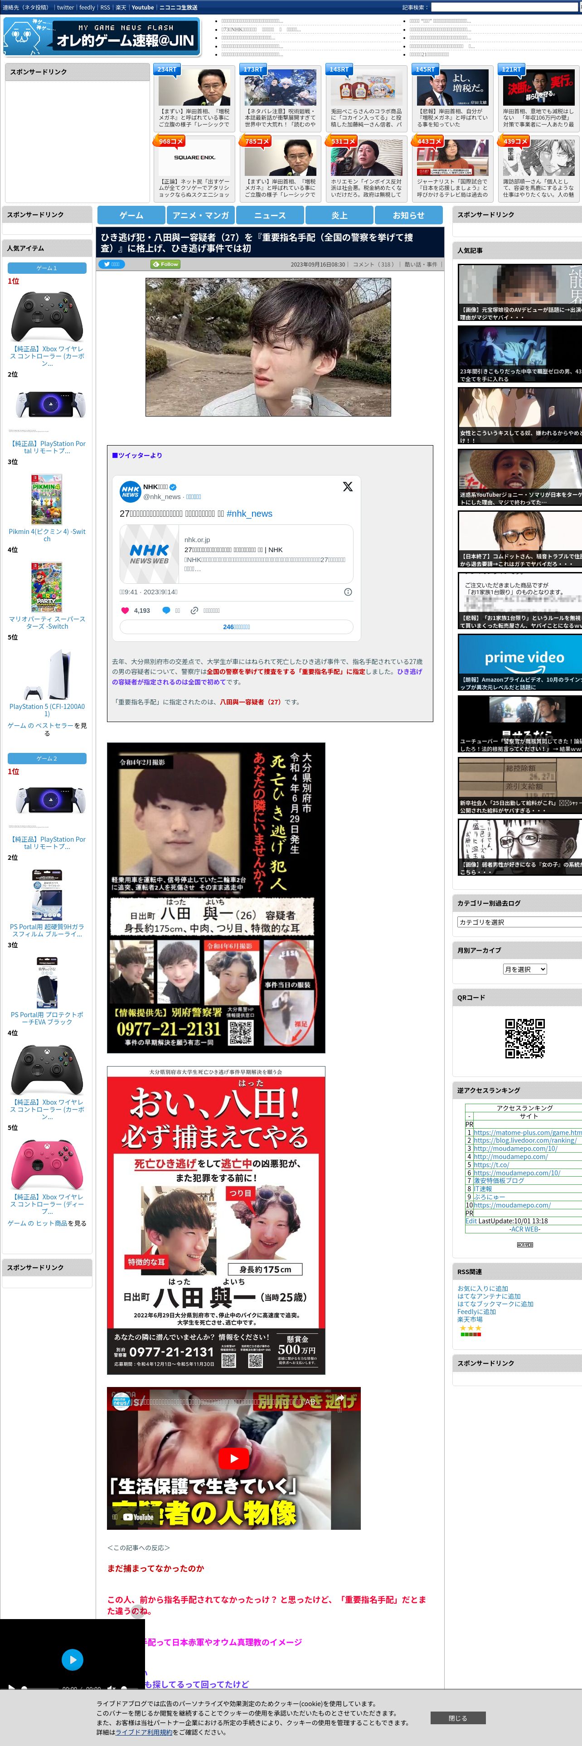
Task: Open tweet info circle icon
Action: tap(348, 592)
